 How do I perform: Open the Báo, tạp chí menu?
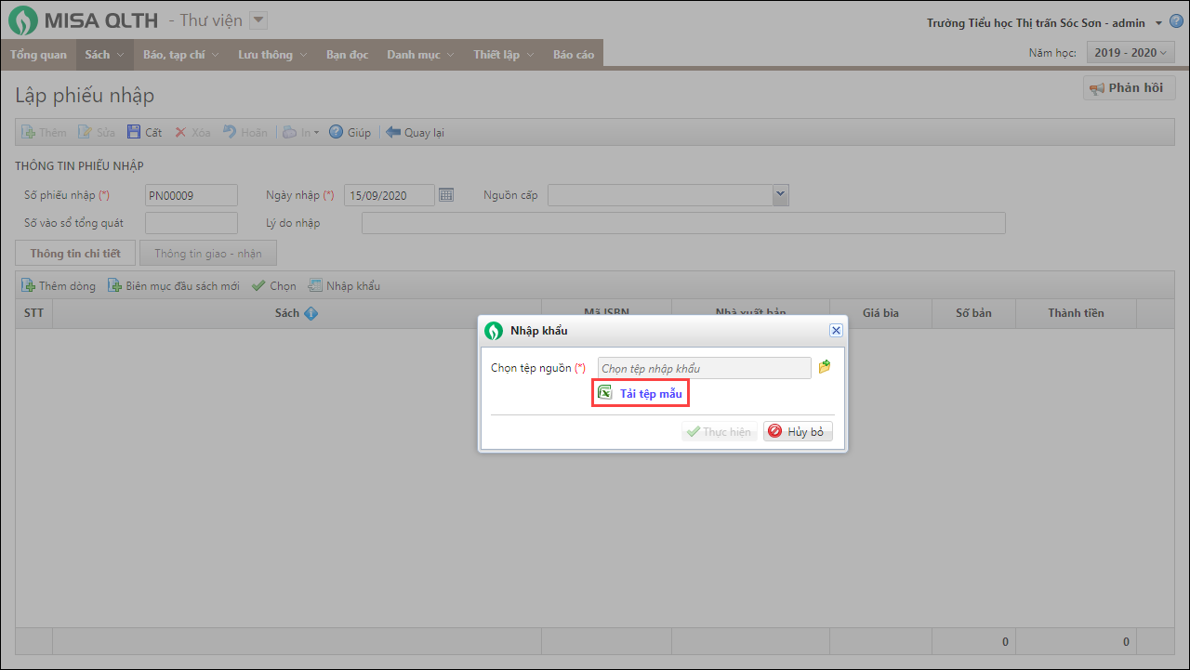181,55
